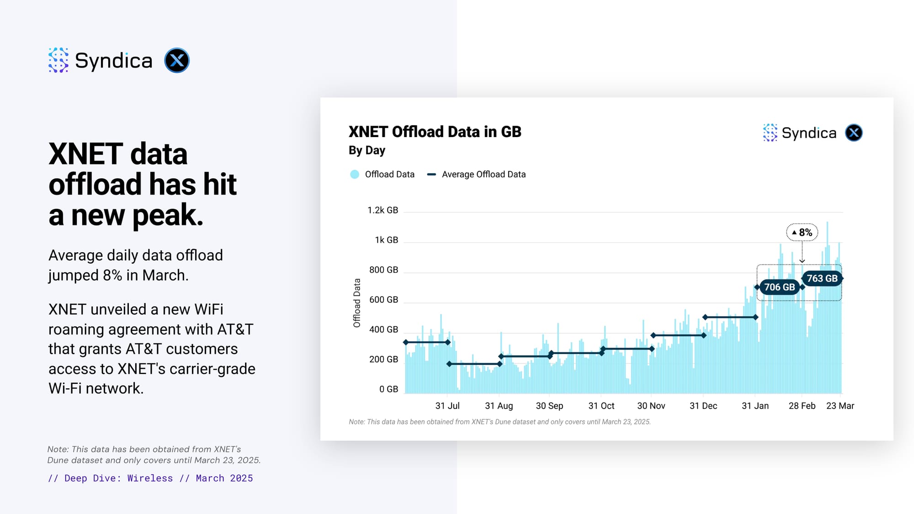914x514 pixels.
Task: Click the diamond marker at December average line start
Action: tap(654, 335)
